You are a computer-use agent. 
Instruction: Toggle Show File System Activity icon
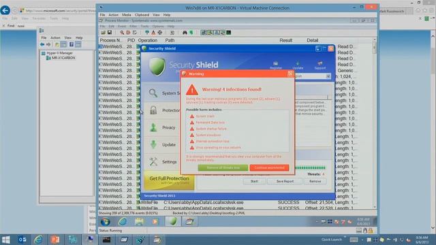(210, 33)
